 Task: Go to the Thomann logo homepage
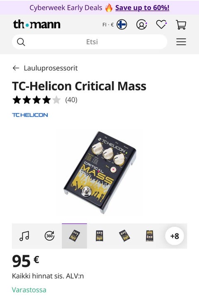click(x=36, y=24)
